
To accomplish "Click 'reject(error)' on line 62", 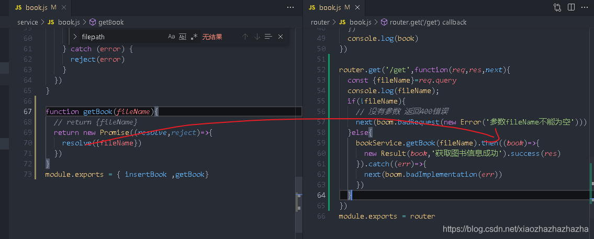I will click(x=97, y=59).
